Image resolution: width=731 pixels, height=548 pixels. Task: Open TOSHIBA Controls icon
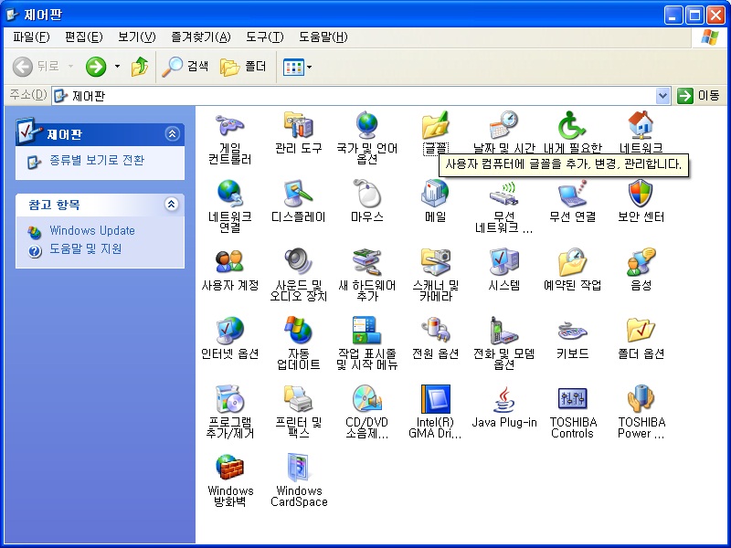(x=573, y=399)
